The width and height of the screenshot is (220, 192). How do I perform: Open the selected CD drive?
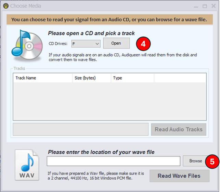click(116, 43)
